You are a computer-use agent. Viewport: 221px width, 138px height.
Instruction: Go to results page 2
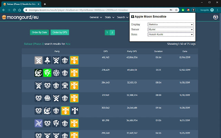pos(113,32)
